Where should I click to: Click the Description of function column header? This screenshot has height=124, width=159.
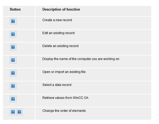tap(61, 10)
